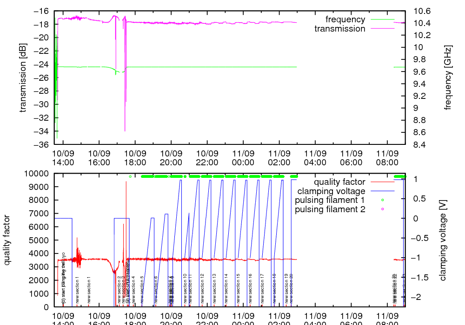Select the 'new section 12' marker label
The image size is (465, 325).
click(x=202, y=288)
